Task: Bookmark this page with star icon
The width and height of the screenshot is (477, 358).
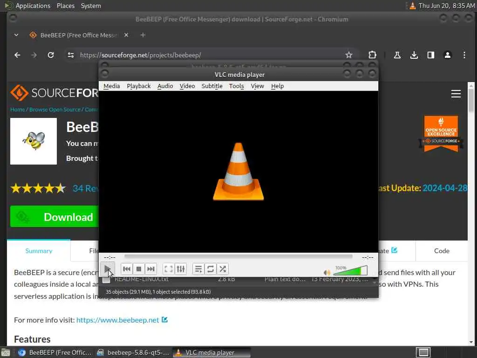Action: [348, 55]
